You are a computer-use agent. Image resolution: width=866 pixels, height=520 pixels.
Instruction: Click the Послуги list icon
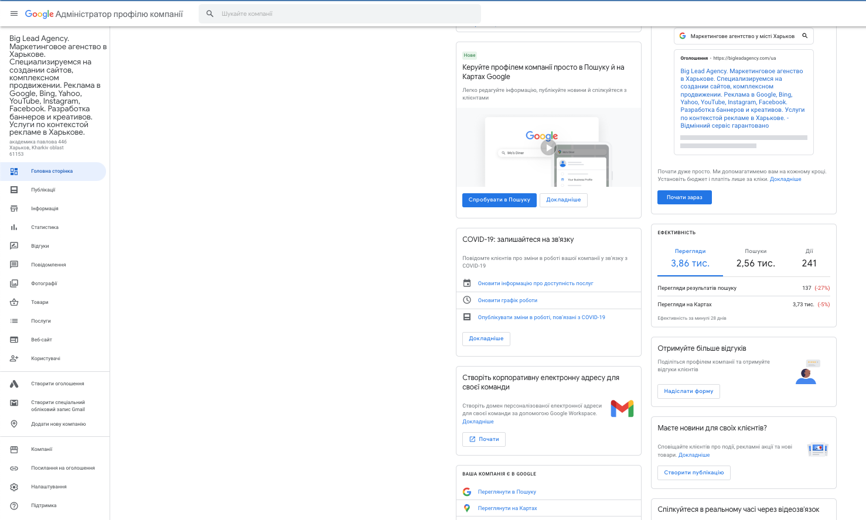coord(14,321)
